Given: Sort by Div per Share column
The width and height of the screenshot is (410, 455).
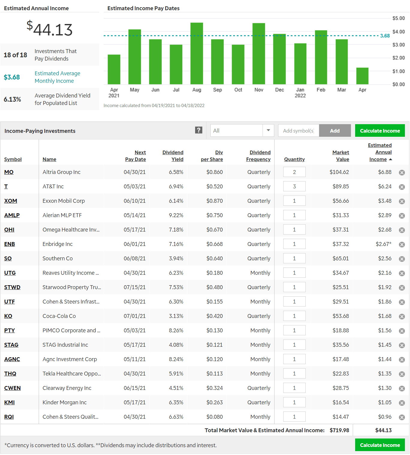Looking at the screenshot, I should click(212, 156).
